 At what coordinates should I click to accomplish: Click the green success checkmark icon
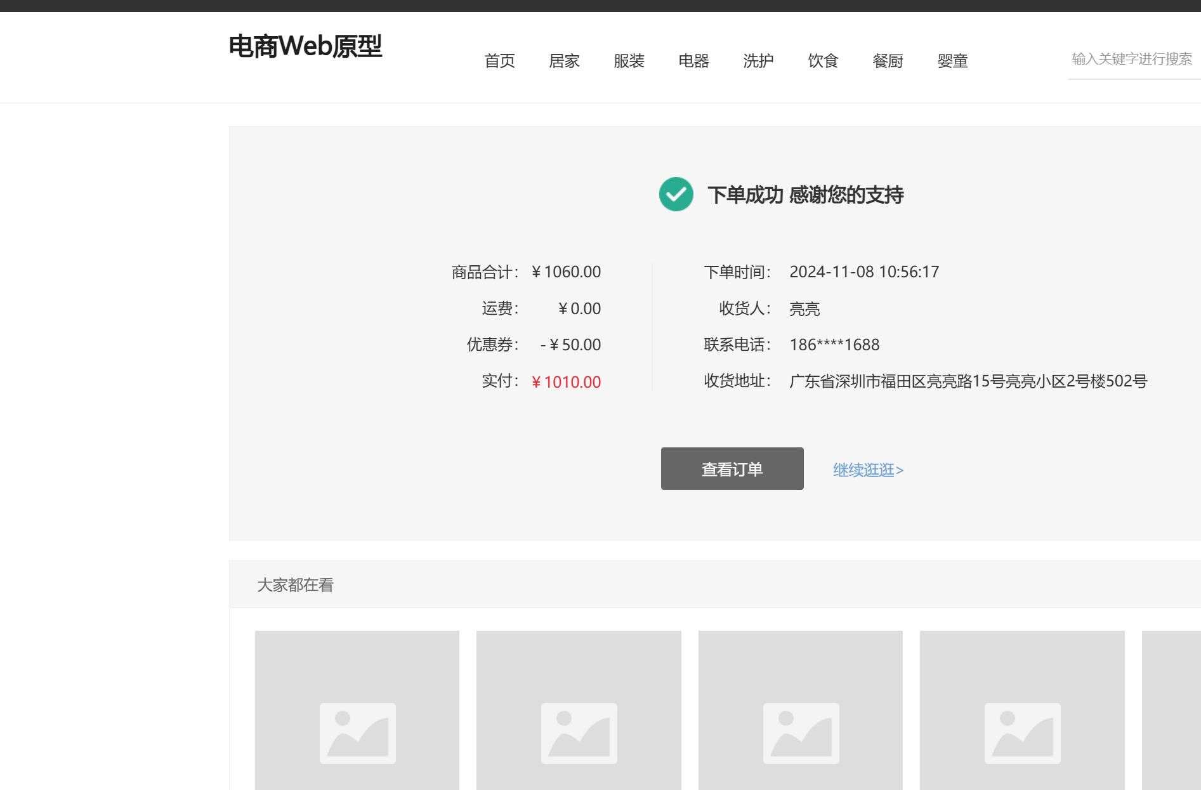[x=676, y=195]
